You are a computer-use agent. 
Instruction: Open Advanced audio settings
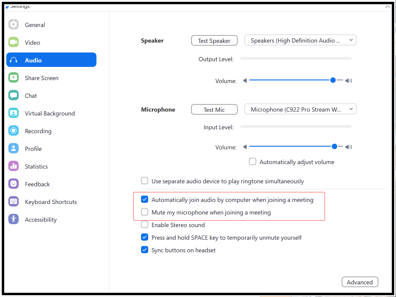point(360,282)
